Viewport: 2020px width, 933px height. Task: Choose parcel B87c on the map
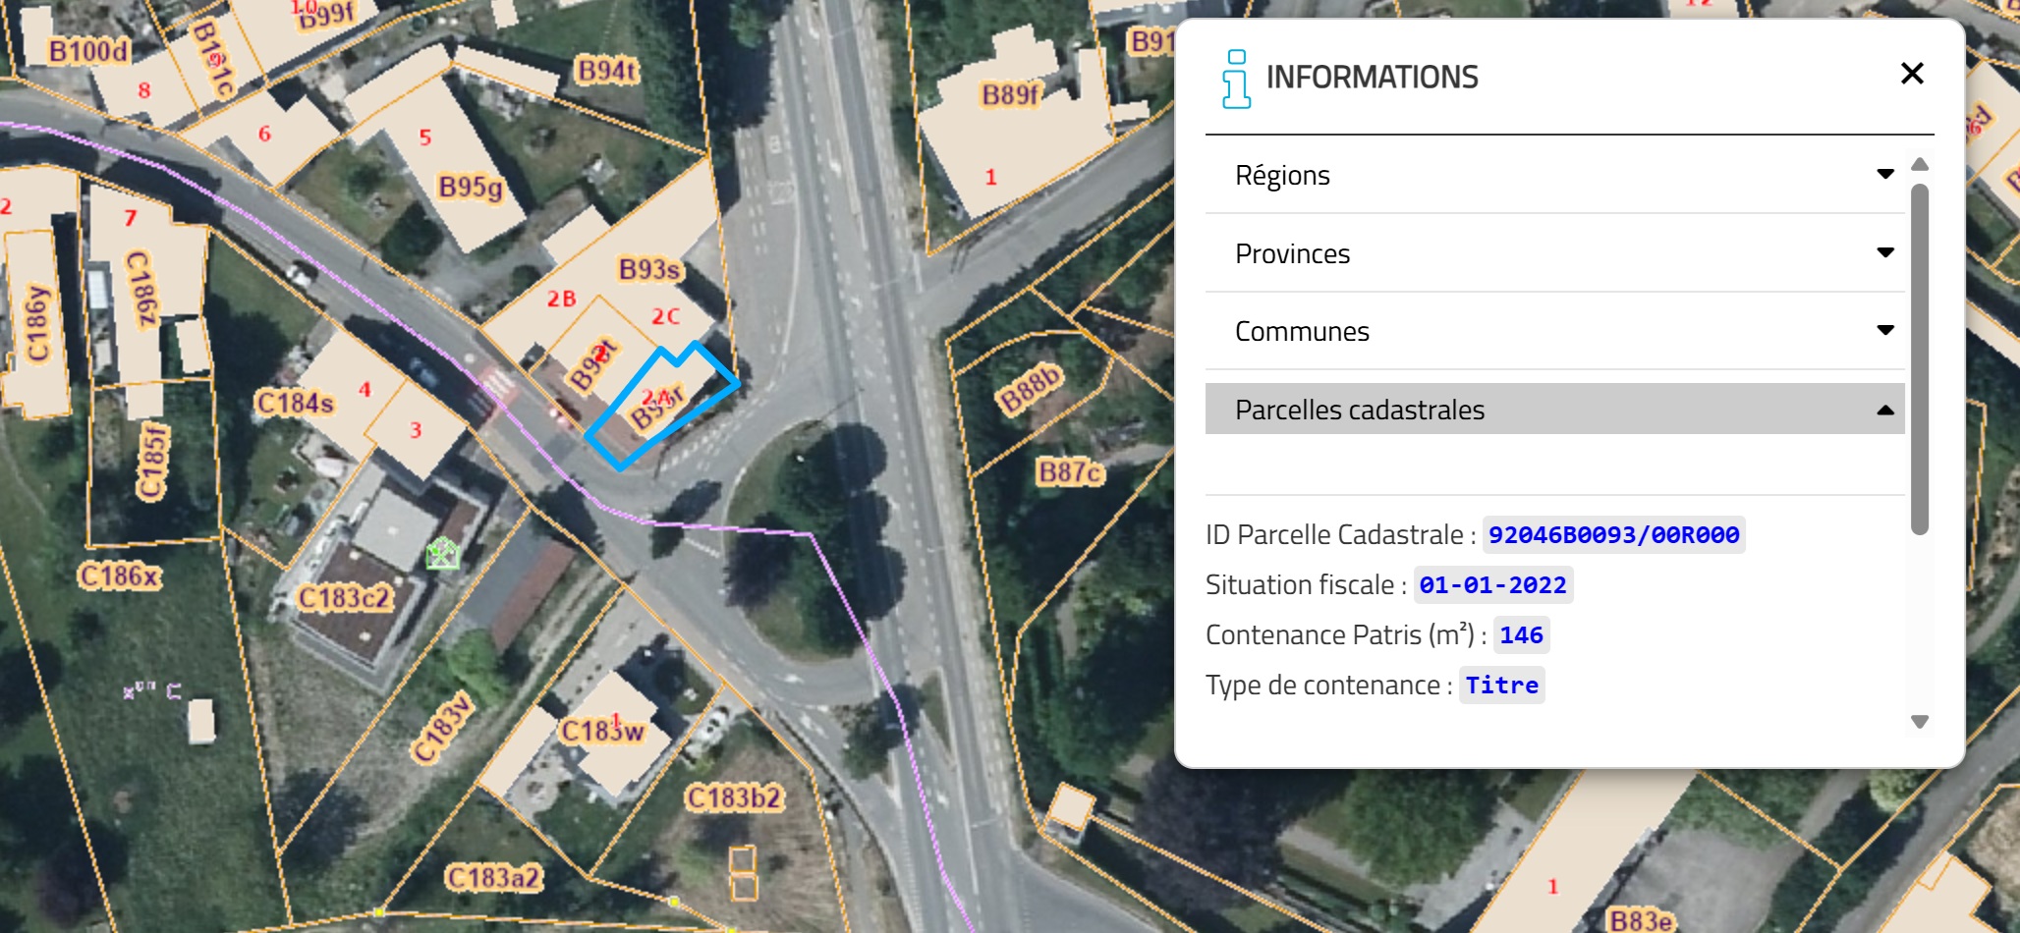1071,473
